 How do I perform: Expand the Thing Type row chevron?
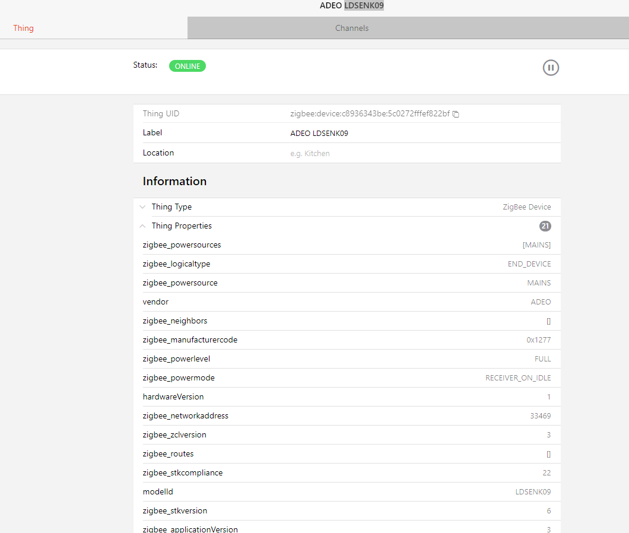[142, 207]
